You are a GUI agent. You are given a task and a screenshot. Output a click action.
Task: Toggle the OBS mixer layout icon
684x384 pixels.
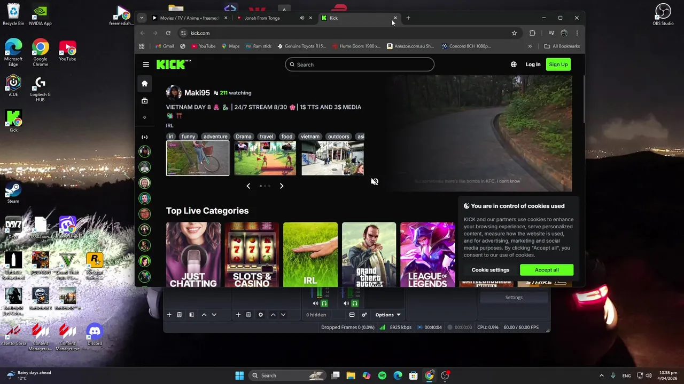[x=352, y=315]
